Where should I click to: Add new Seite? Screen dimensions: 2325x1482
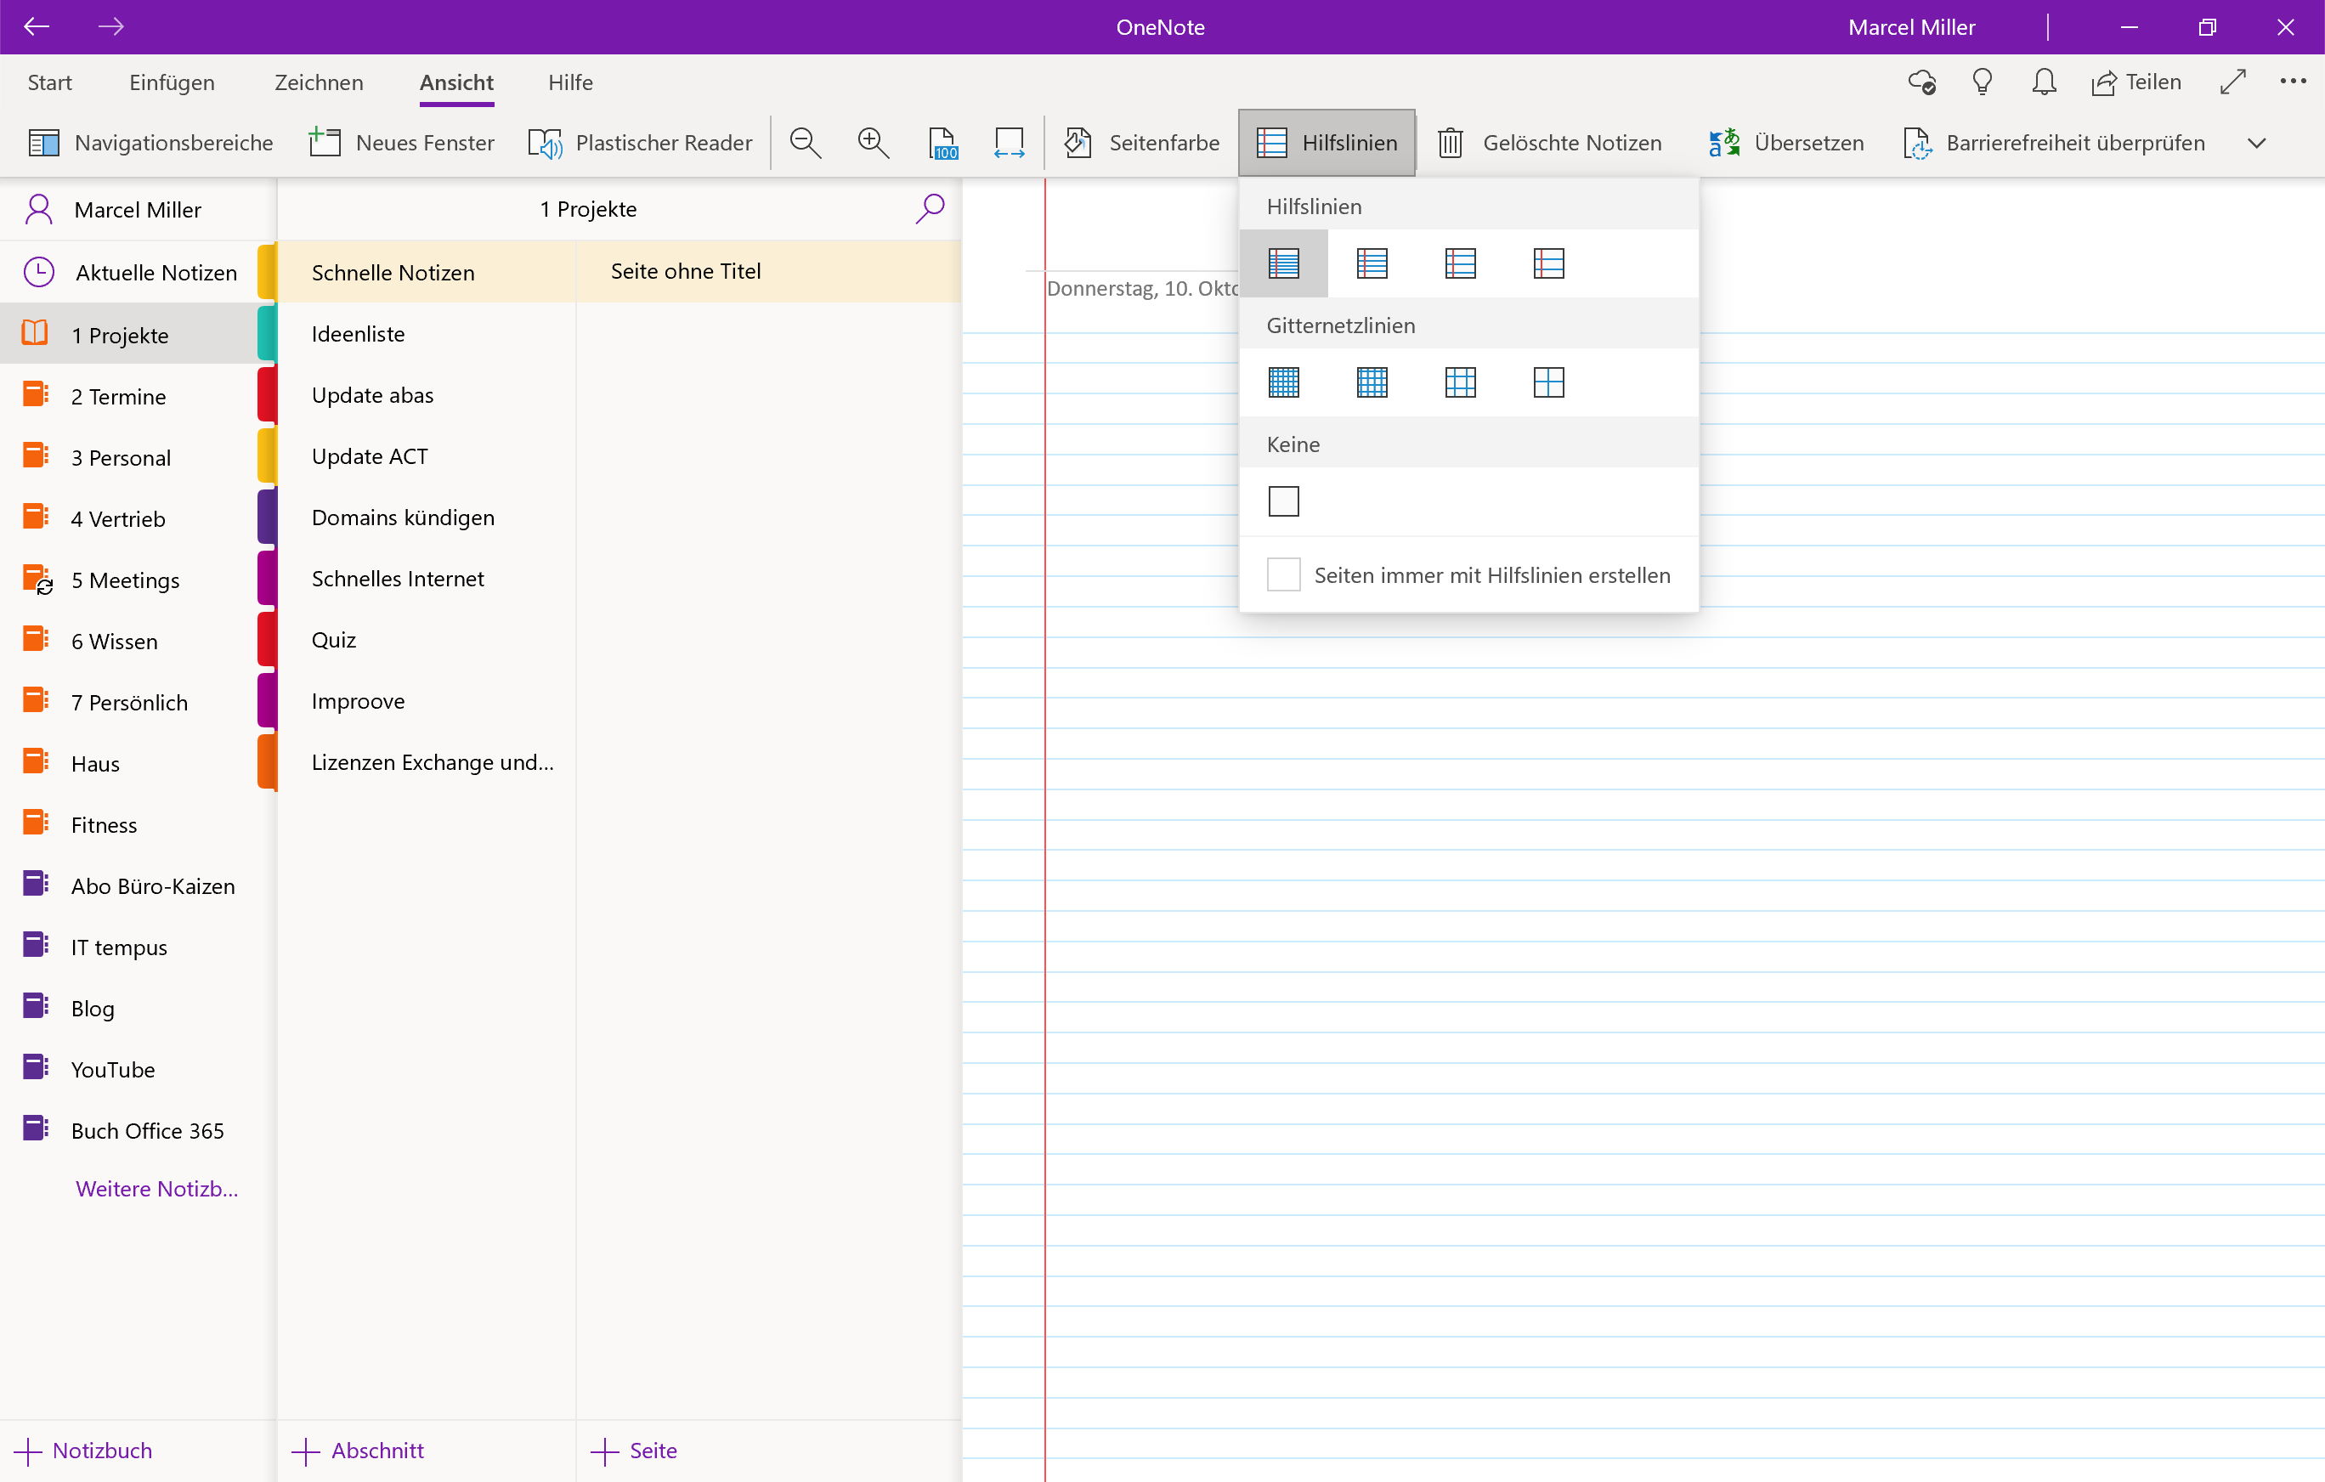634,1451
